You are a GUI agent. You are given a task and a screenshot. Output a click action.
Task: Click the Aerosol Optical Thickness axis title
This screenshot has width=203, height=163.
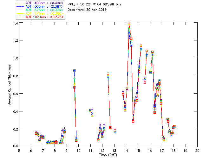click(10, 85)
